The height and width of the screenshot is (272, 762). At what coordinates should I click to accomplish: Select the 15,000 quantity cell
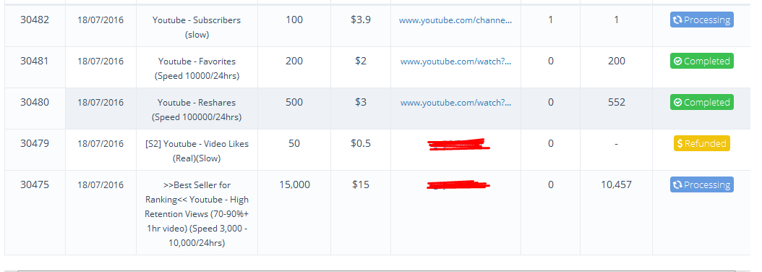[x=294, y=185]
